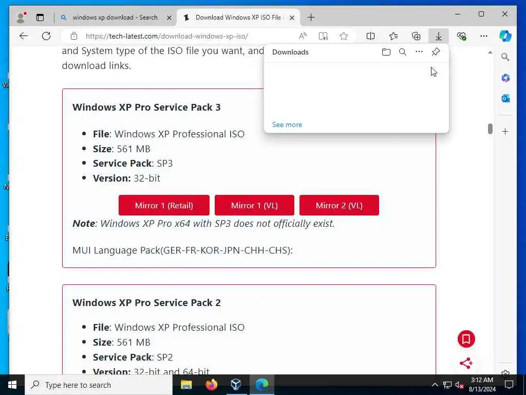Toggle the Downloads toolbar button
The image size is (526, 395).
439,36
